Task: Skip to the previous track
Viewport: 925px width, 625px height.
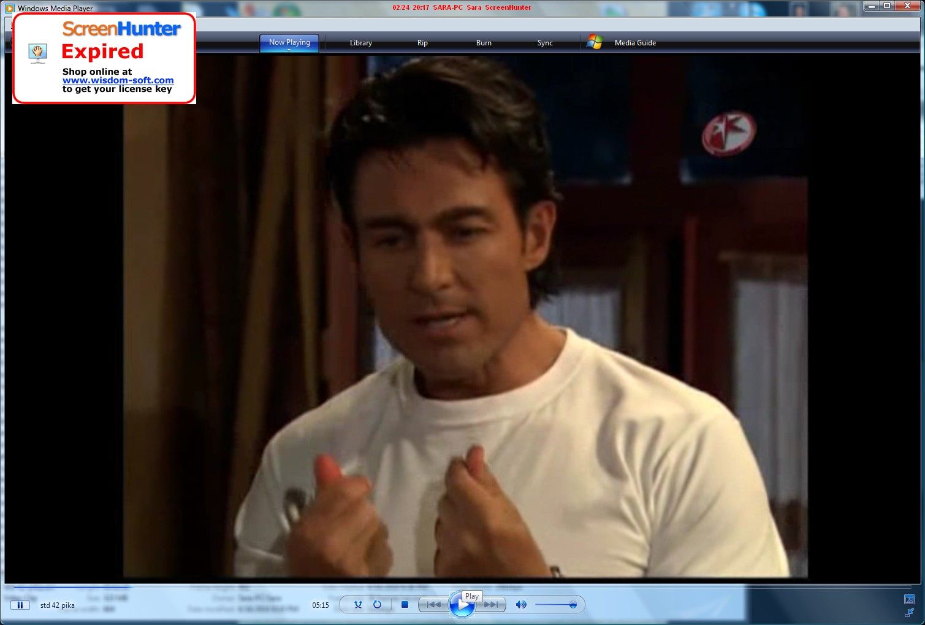Action: pos(433,605)
